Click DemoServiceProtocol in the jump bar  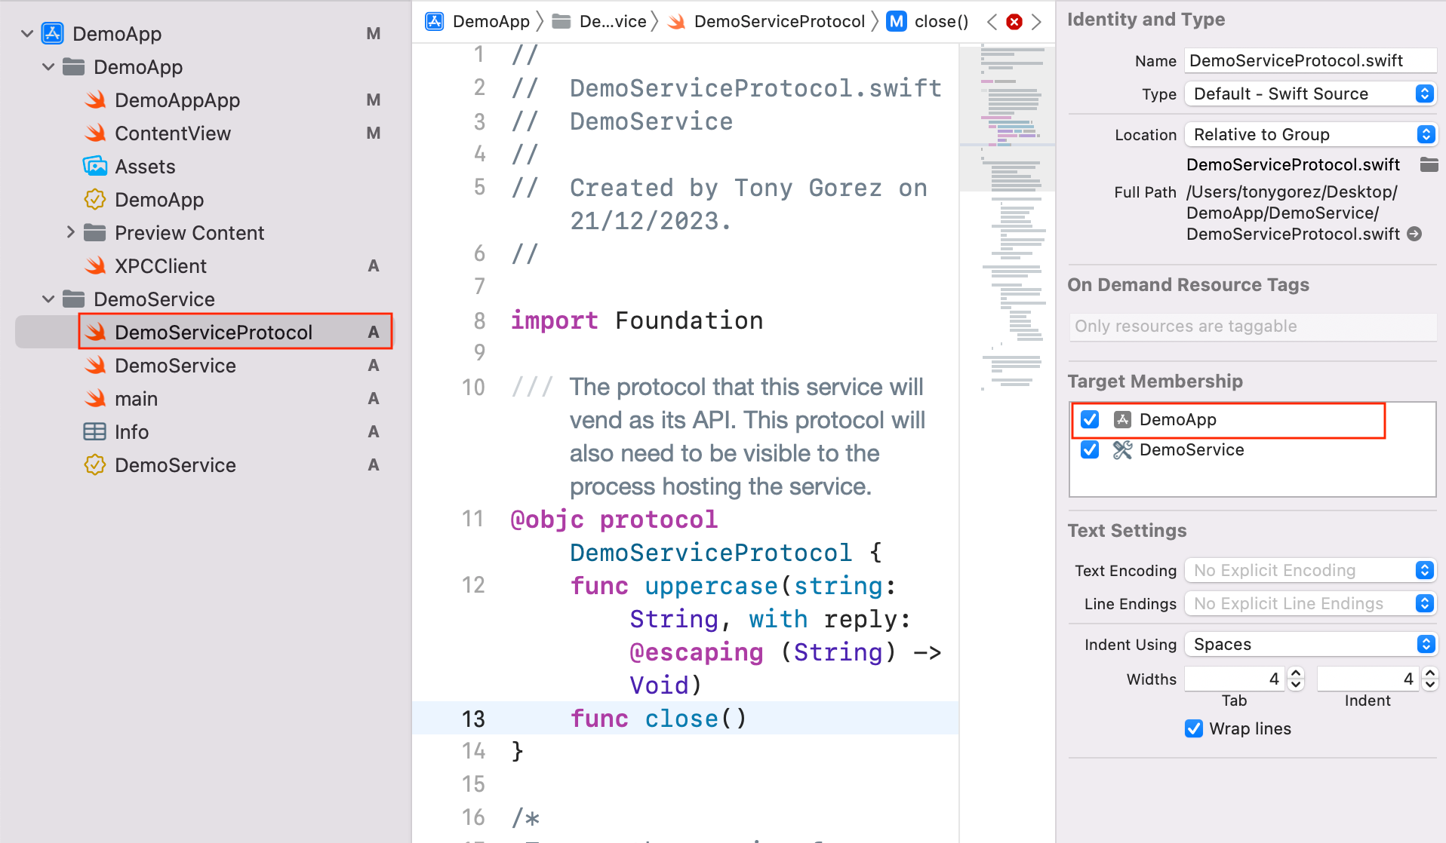coord(779,21)
